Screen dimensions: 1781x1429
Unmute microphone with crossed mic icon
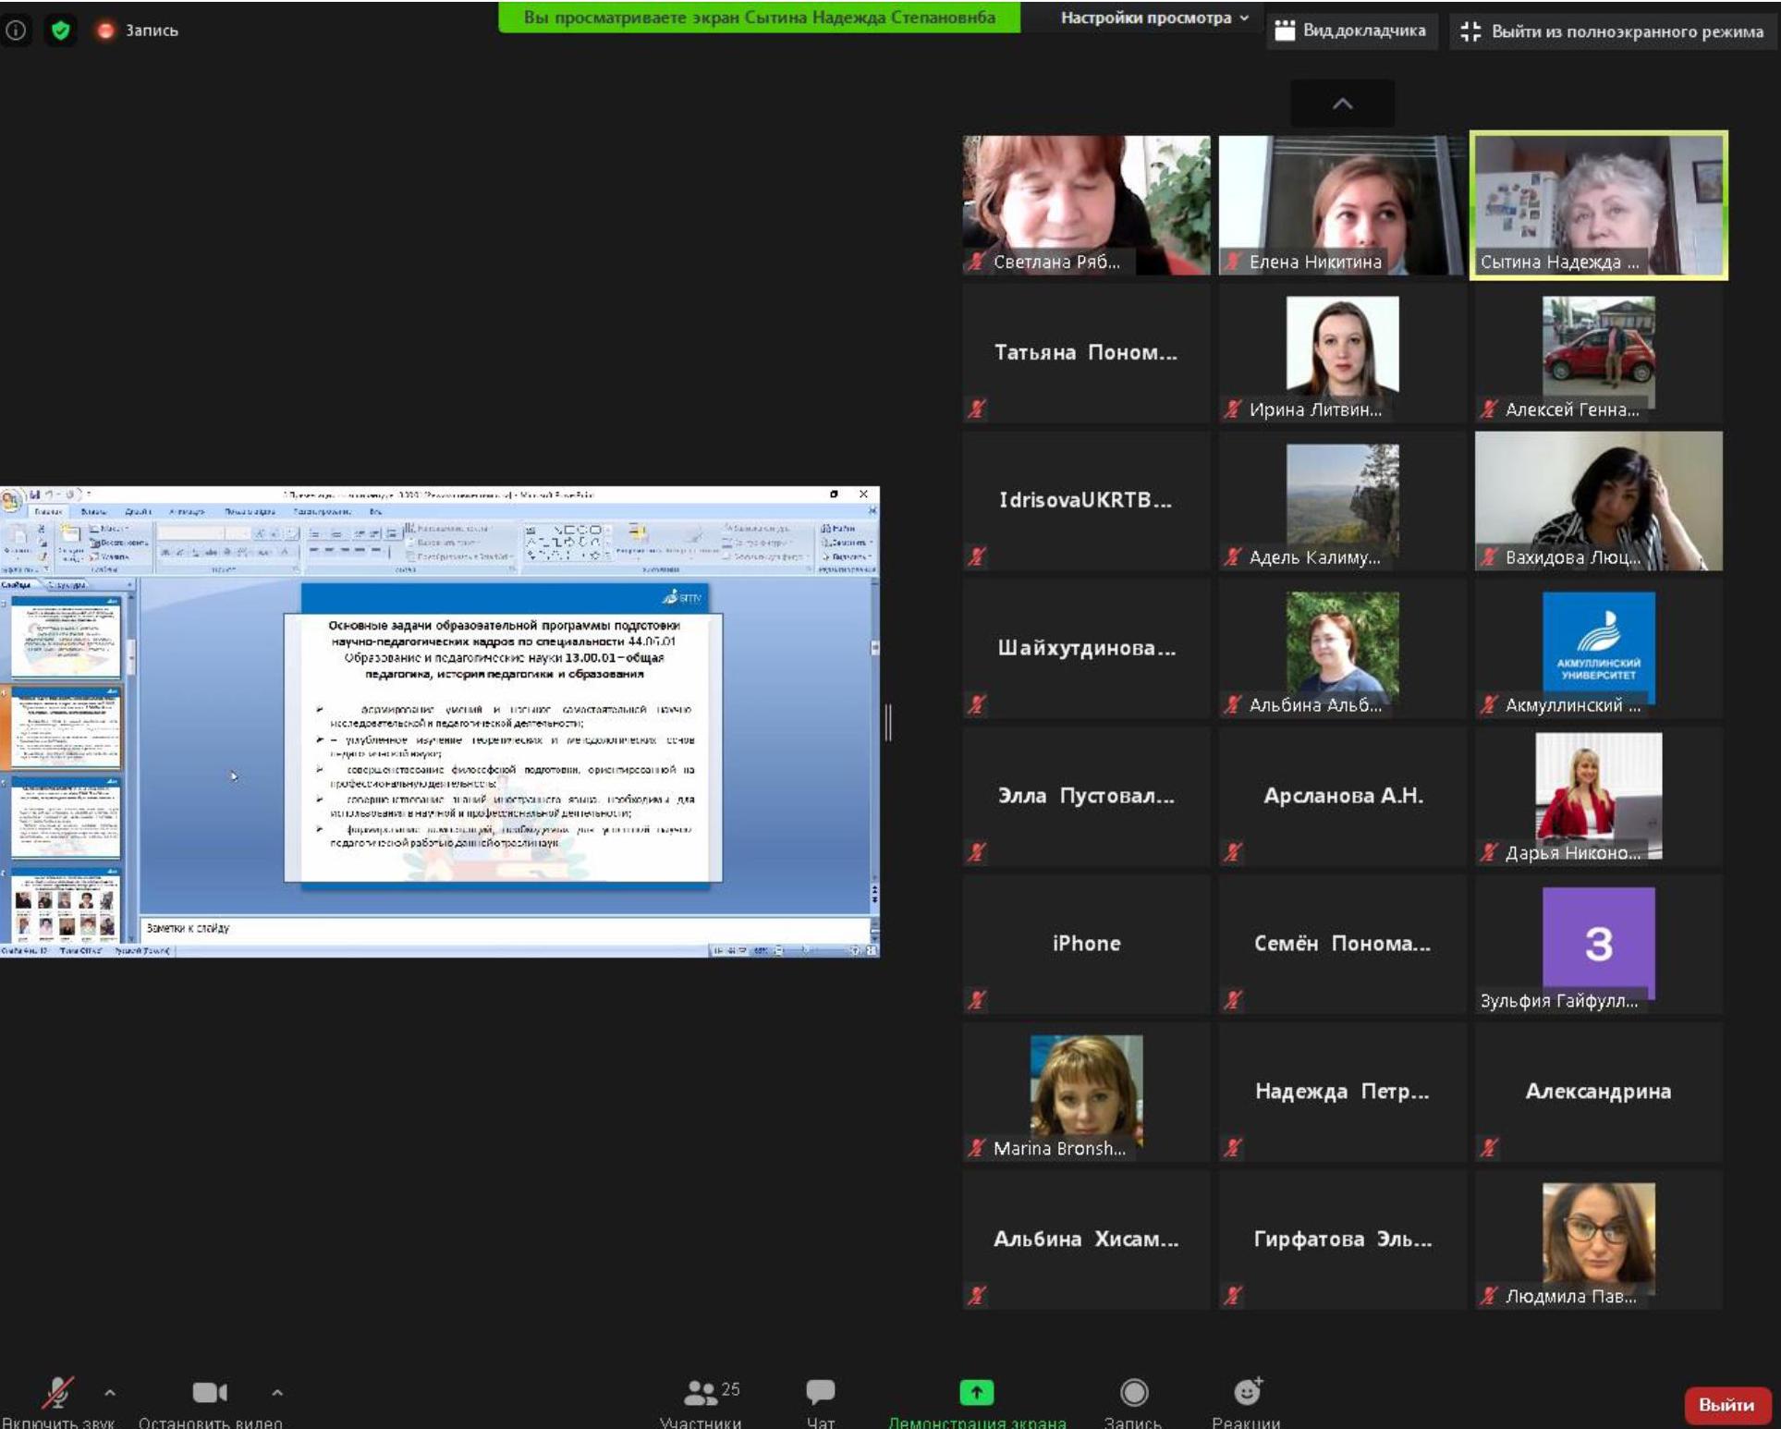coord(57,1394)
